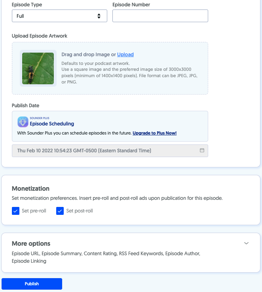Click the Sounder Plus diamond icon

(x=23, y=122)
